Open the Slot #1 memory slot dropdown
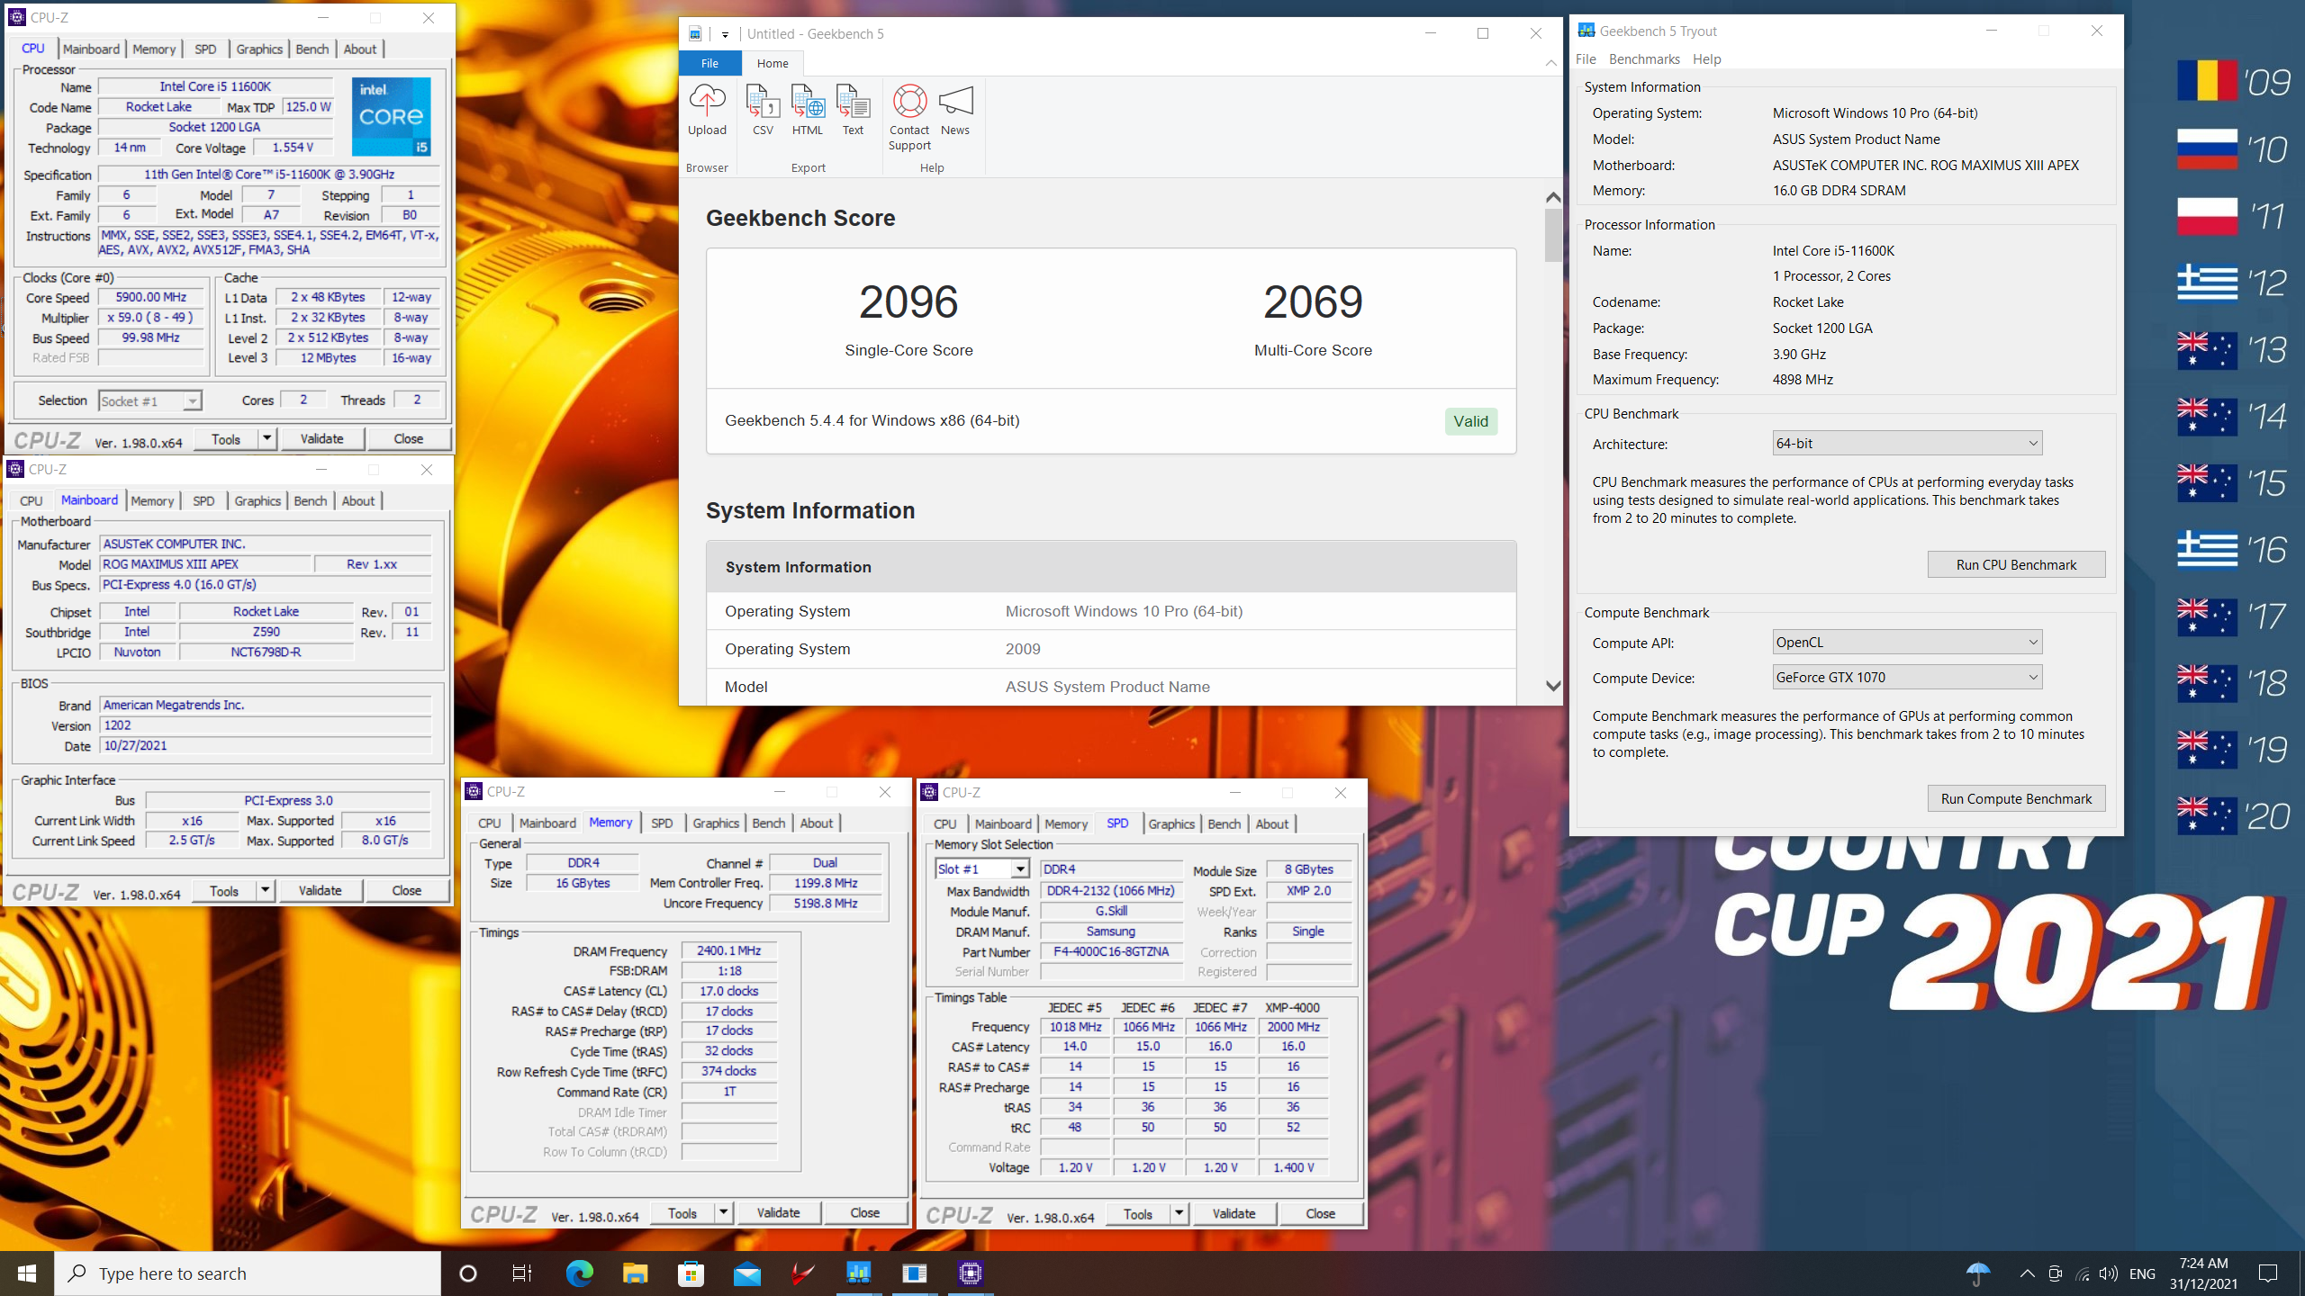 tap(981, 869)
